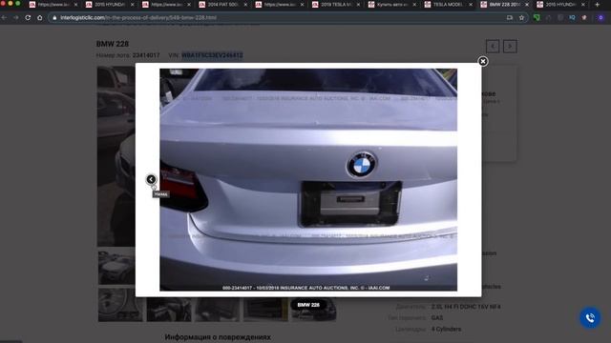Screen dimensions: 611x343
Task: Close the 2019 TESLA tab
Action: 359,4
